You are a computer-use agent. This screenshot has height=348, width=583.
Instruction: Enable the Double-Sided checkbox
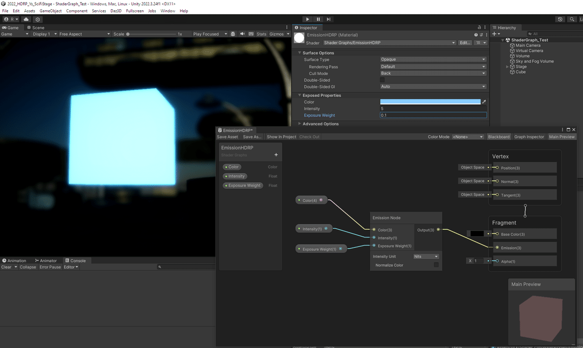tap(382, 80)
